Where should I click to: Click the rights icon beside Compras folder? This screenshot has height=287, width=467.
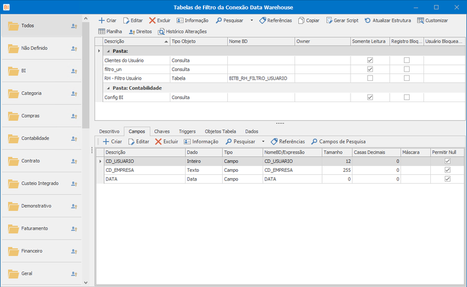click(x=74, y=116)
